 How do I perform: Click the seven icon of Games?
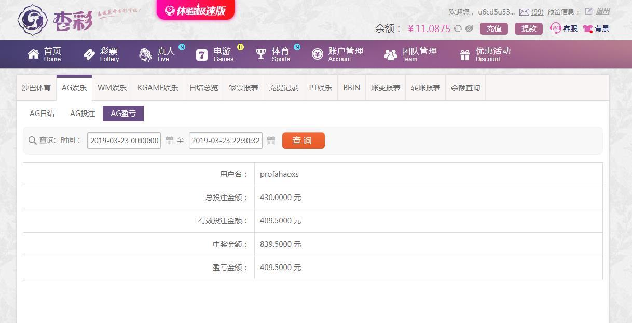tap(202, 54)
